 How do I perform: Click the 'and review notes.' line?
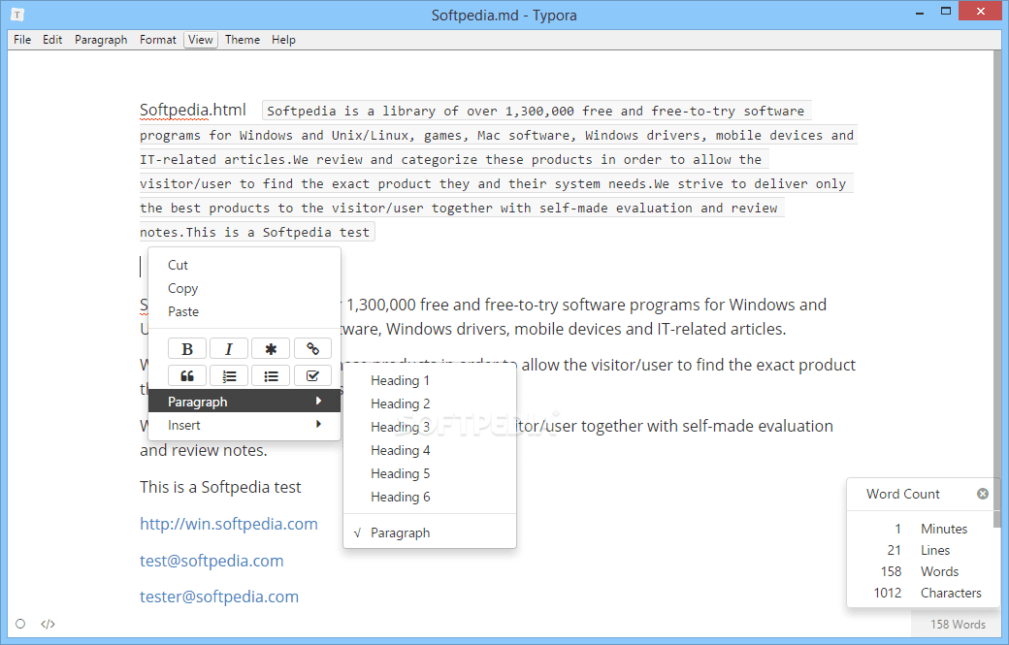[x=204, y=450]
